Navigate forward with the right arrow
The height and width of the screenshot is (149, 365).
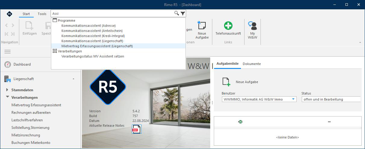coord(13,25)
